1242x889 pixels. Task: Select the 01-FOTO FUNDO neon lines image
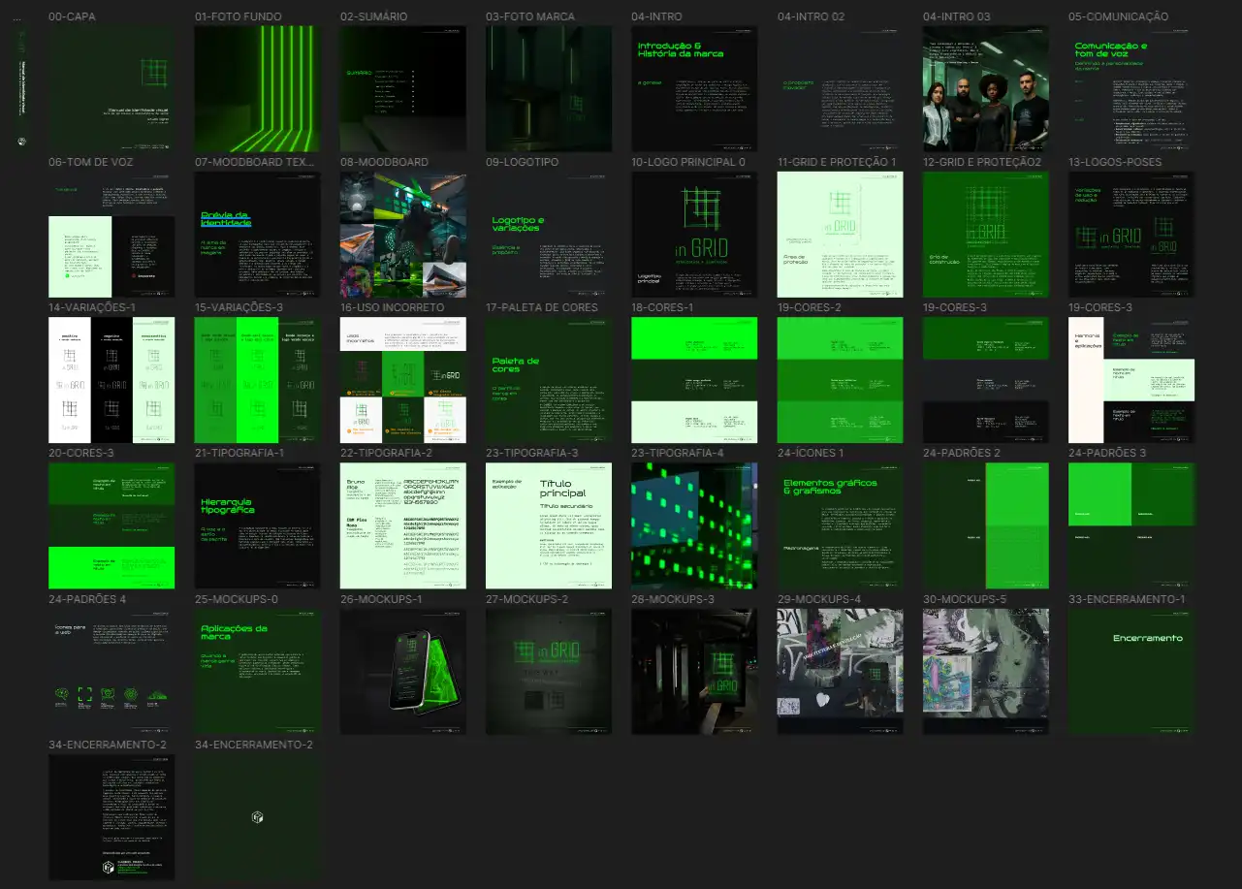pyautogui.click(x=257, y=88)
